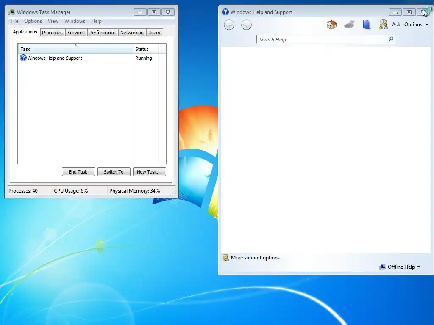Click the Ask button in Help toolbar
434x325 pixels.
(396, 25)
